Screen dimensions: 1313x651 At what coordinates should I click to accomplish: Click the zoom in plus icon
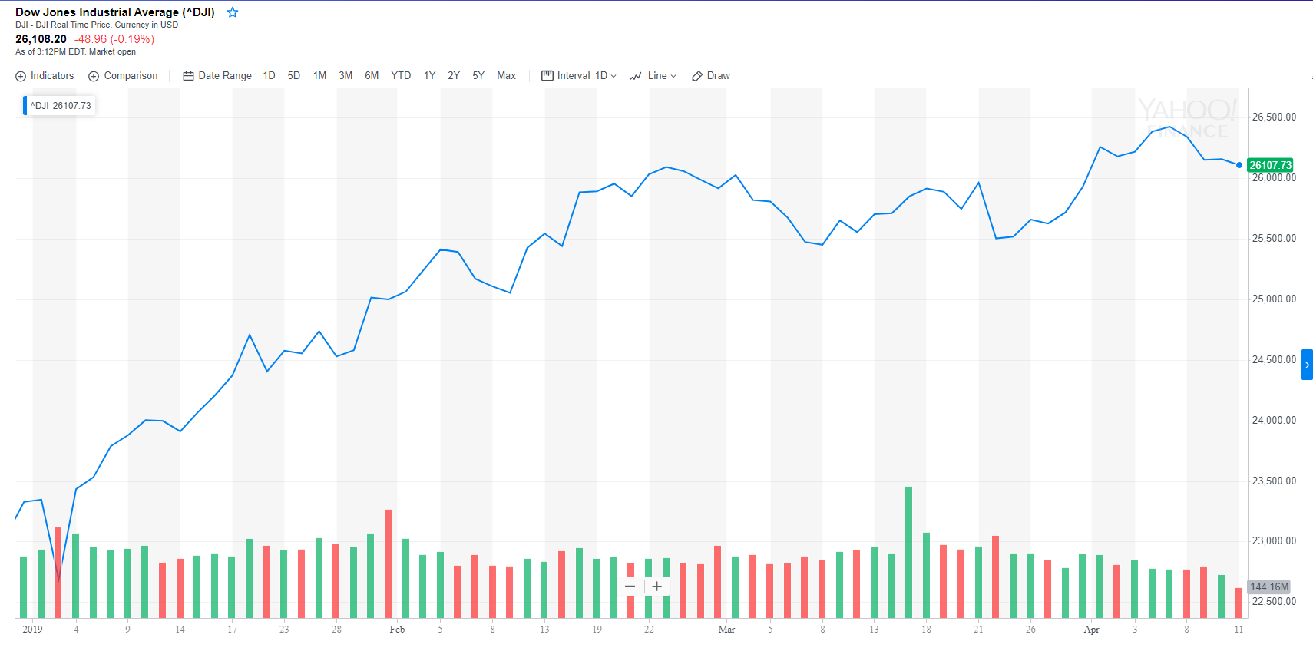click(x=656, y=586)
